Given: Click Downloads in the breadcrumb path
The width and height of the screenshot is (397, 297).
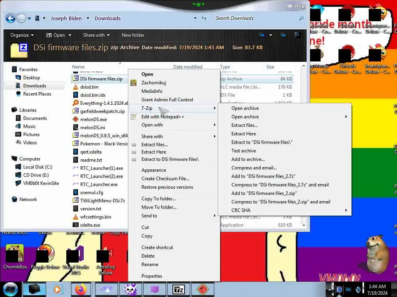Looking at the screenshot, I should [107, 18].
